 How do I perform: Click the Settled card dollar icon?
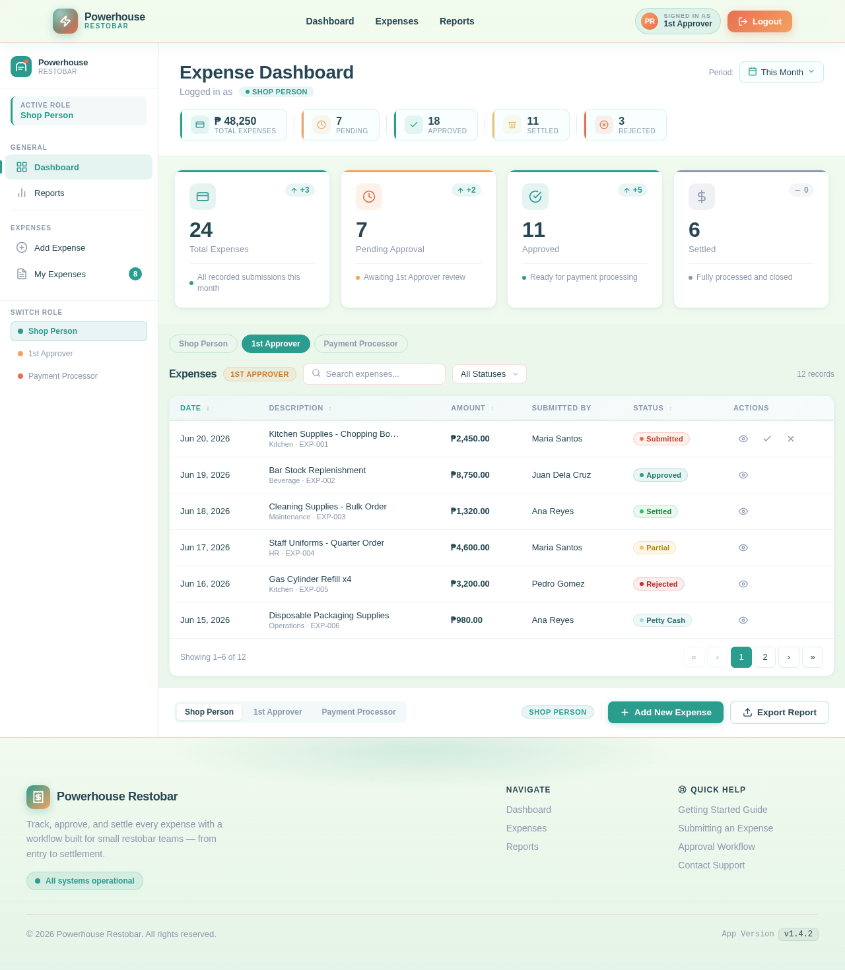[x=702, y=197]
